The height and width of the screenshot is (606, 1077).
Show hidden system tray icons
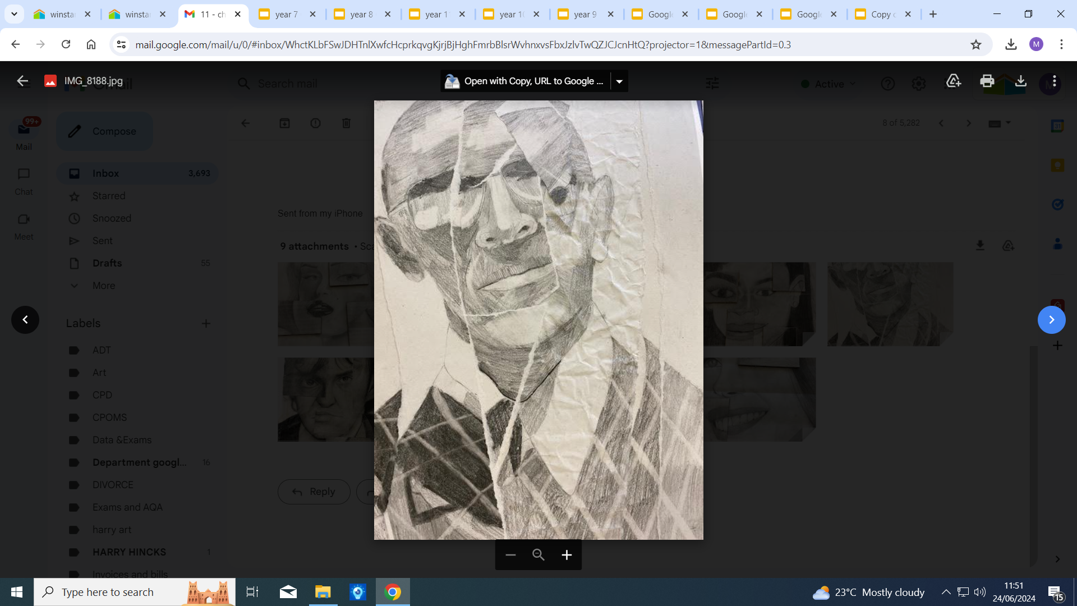(946, 592)
